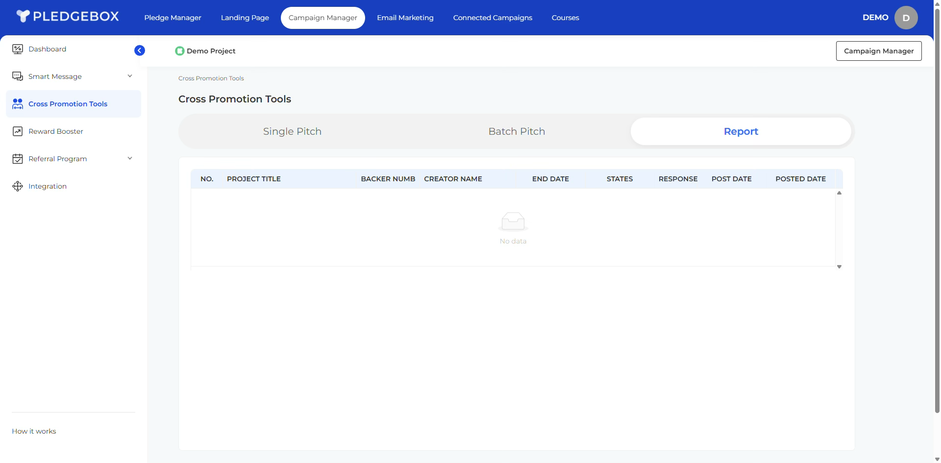Click the Referral Program calendar icon

pyautogui.click(x=18, y=159)
